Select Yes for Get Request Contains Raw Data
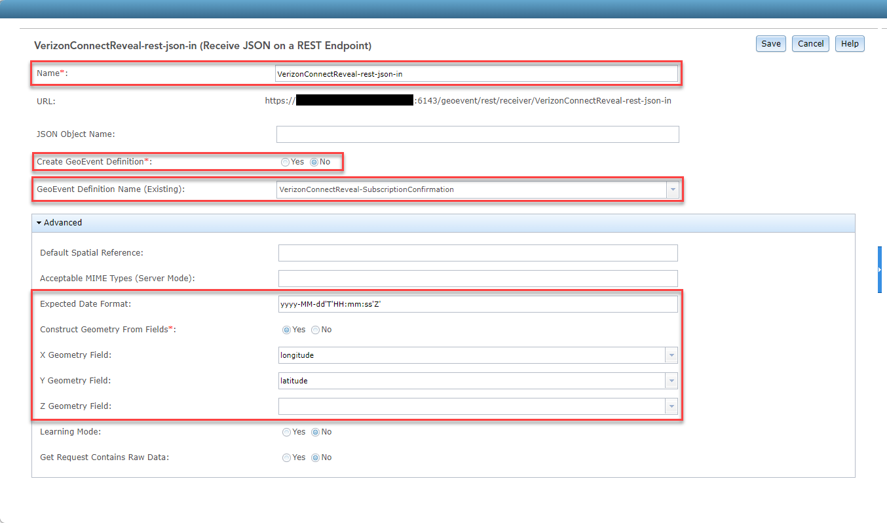Image resolution: width=887 pixels, height=523 pixels. click(x=286, y=457)
